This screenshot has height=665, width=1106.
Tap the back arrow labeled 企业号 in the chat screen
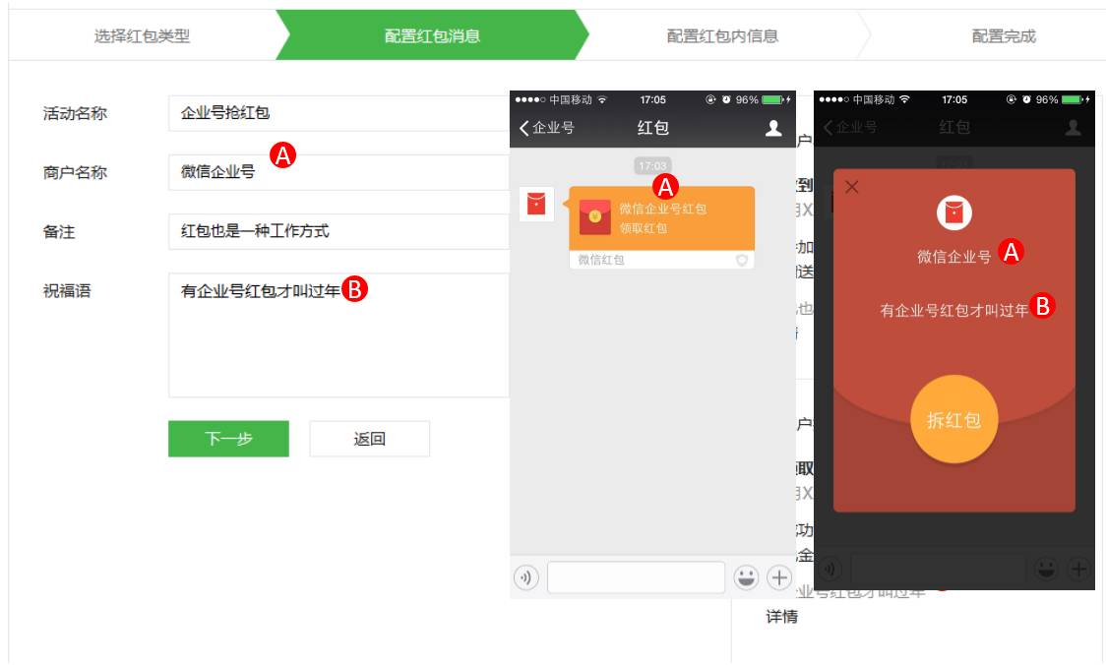[x=547, y=128]
